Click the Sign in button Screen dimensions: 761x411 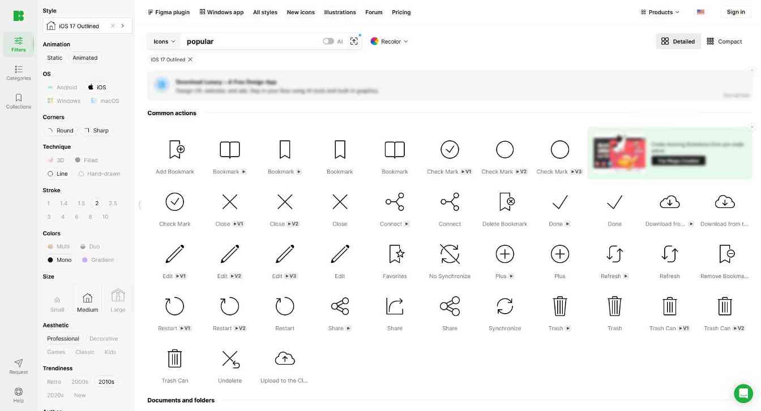(736, 12)
